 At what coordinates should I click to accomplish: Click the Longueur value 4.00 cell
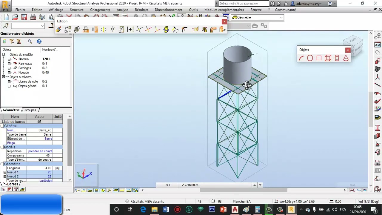pyautogui.click(x=39, y=168)
